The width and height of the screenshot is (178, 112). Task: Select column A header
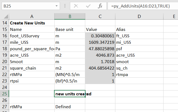pyautogui.click(x=31, y=16)
